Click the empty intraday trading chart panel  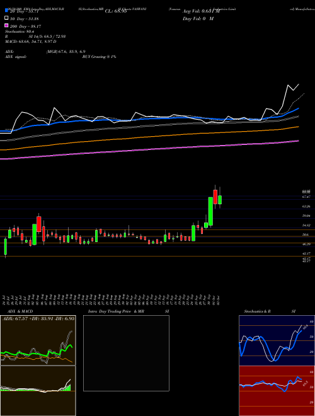click(x=126, y=353)
